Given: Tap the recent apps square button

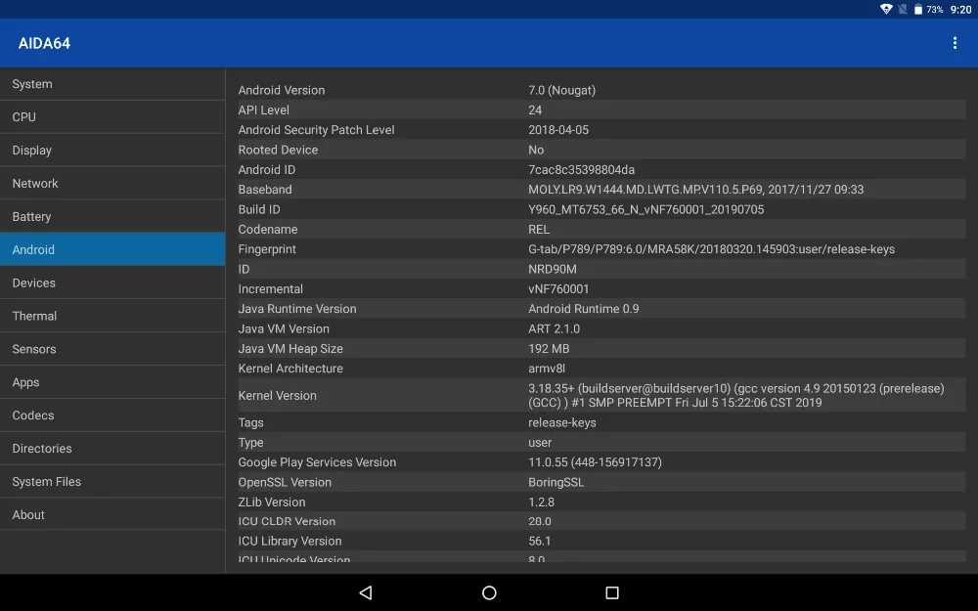Looking at the screenshot, I should coord(612,592).
